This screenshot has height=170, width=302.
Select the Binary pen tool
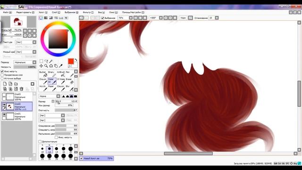click(52, 74)
